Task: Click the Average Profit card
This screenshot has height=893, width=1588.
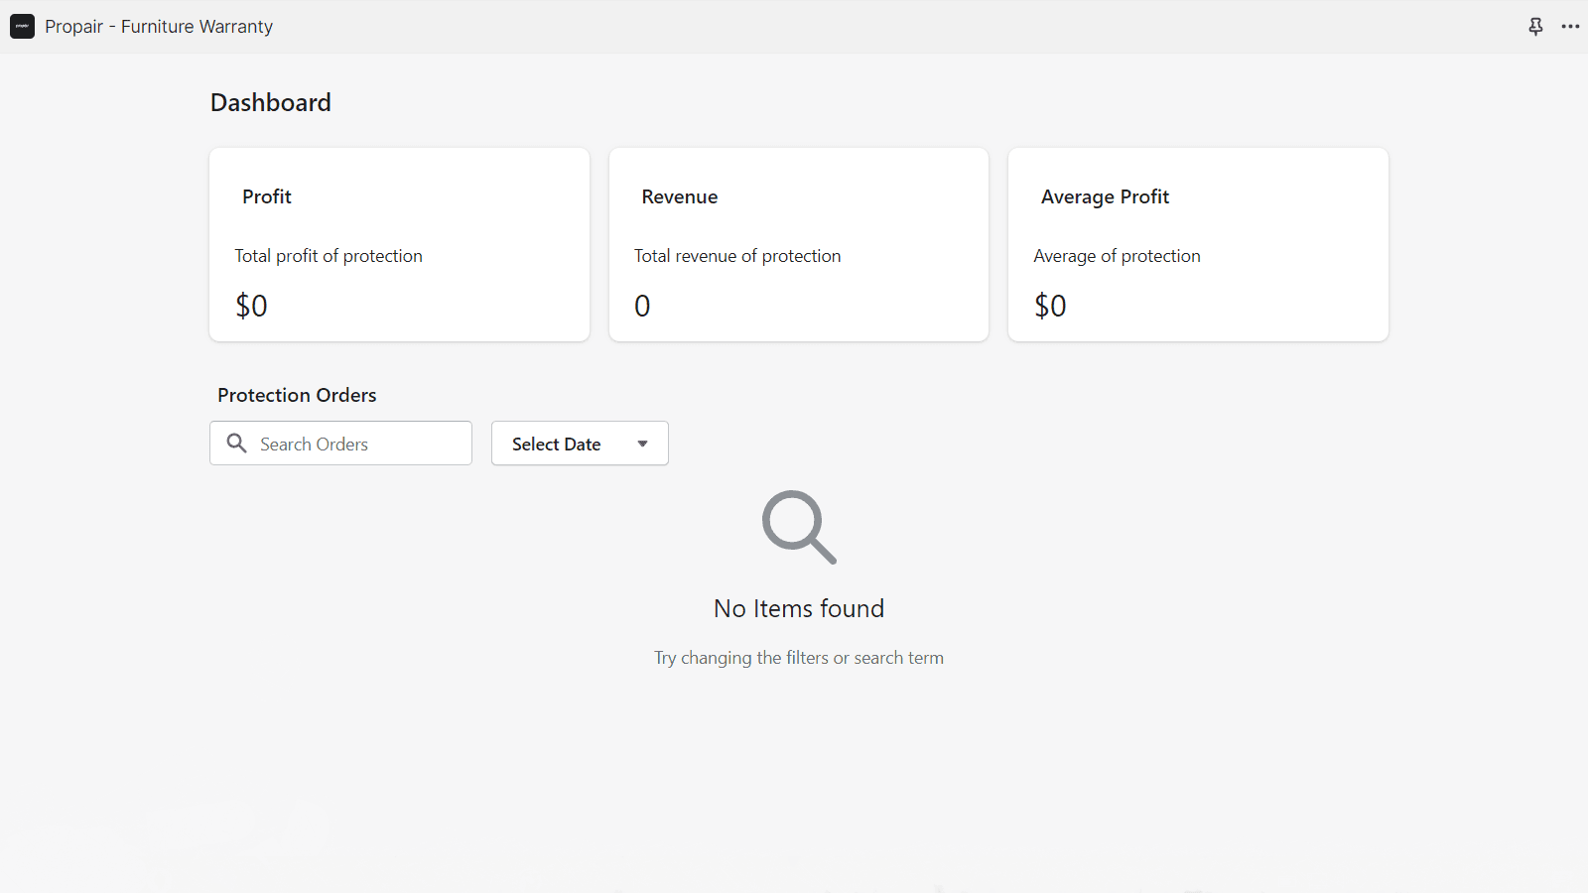Action: [x=1197, y=244]
